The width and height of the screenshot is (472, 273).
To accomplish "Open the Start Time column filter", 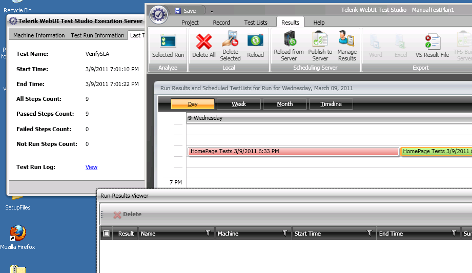I will point(369,233).
